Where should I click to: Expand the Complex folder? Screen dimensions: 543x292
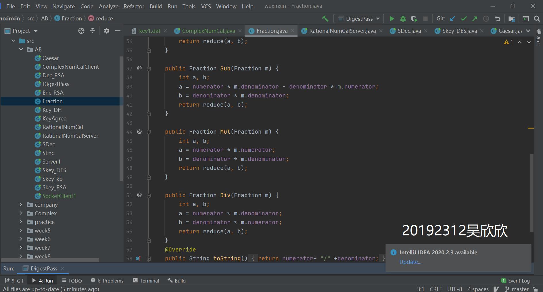tap(21, 213)
